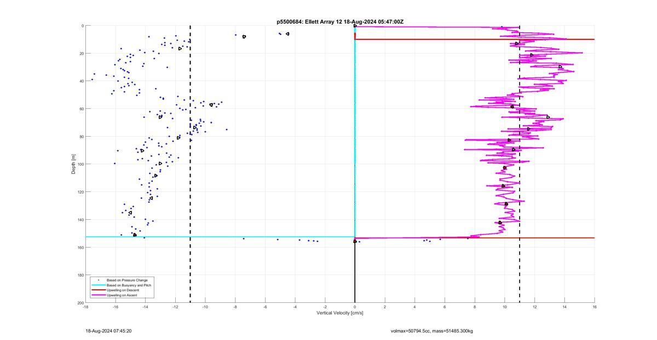Click the '200' depth-axis tick label
Viewport: 657px width, 340px height.
click(x=80, y=302)
